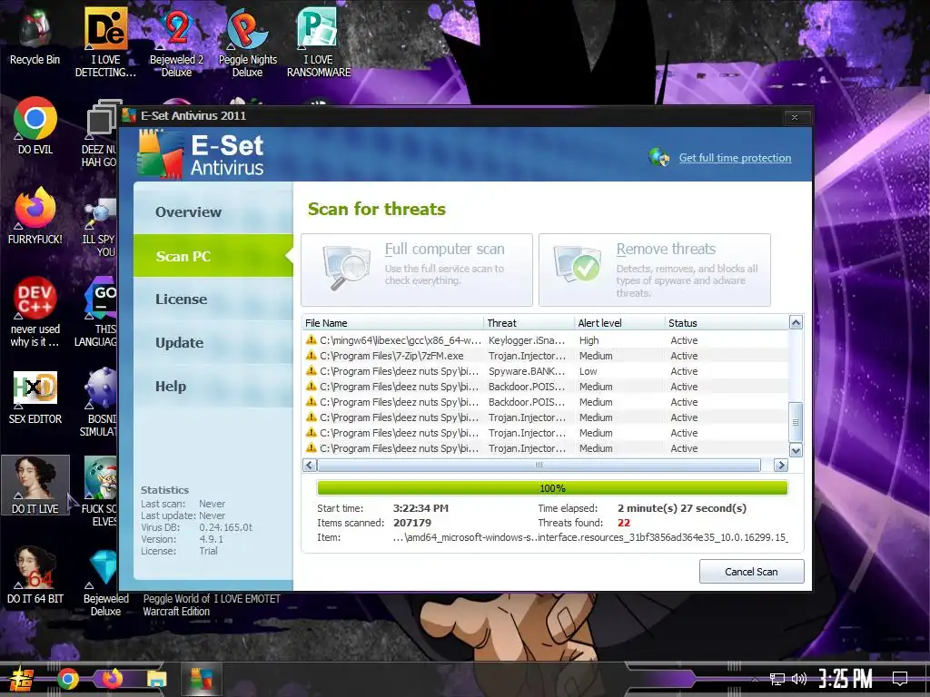Close the E-Set Antivirus window
The height and width of the screenshot is (697, 930).
tap(794, 117)
